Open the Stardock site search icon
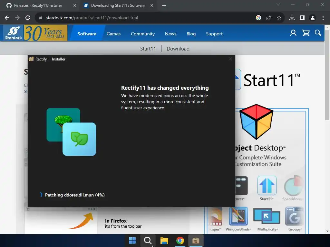This screenshot has width=330, height=247. pos(318,33)
